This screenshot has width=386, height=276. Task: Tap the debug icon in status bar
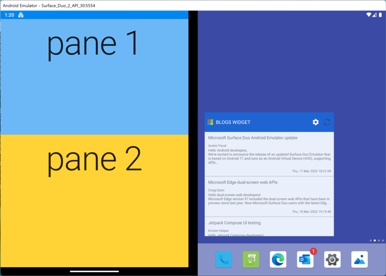21,15
